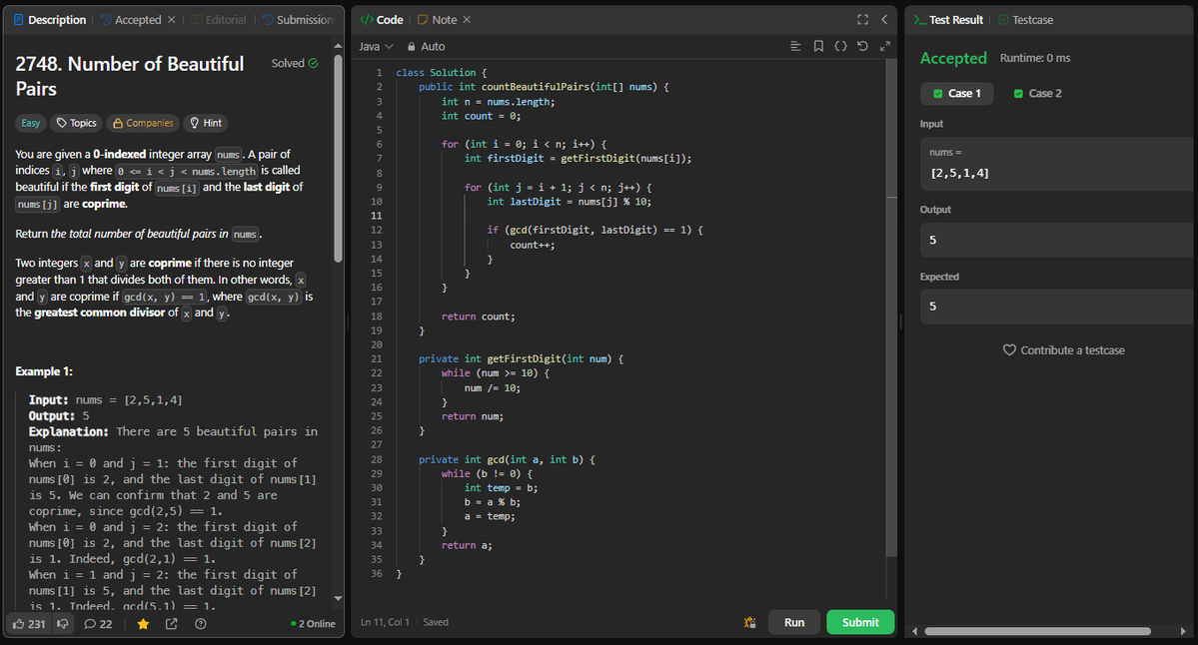The width and height of the screenshot is (1198, 645).
Task: Collapse the code panel with the chevron
Action: (883, 18)
